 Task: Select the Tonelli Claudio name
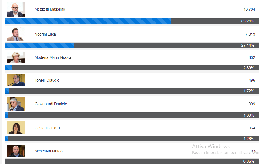click(x=47, y=81)
